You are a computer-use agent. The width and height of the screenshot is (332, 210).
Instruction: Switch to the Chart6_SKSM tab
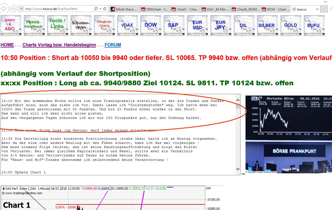pyautogui.click(x=246, y=9)
